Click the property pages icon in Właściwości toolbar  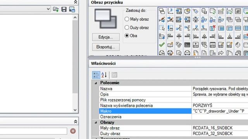114,75
